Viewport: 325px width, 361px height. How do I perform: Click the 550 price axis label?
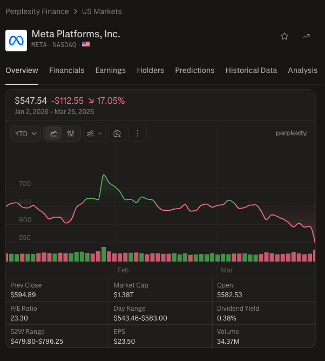click(x=25, y=237)
